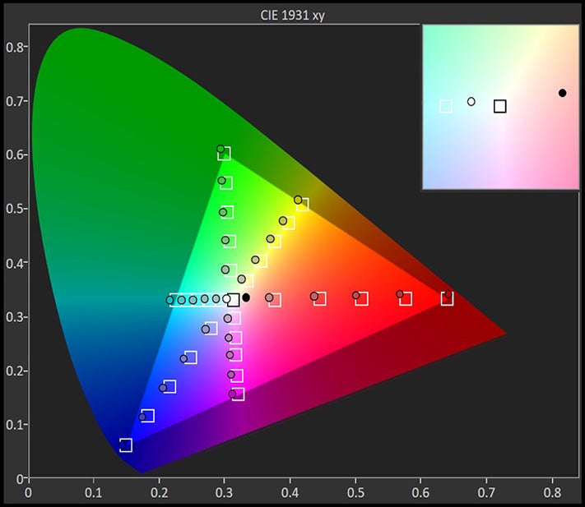Select the measured circle nearest blue primary

(142, 417)
